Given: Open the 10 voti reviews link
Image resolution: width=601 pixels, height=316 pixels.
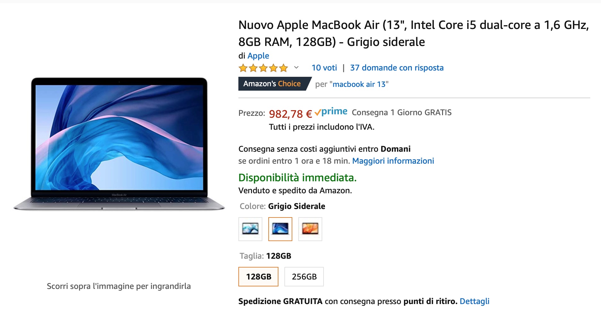Looking at the screenshot, I should coord(324,68).
